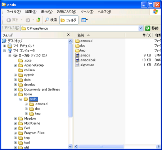Click the folder tree vertical scrollbar thumb
This screenshot has height=150, width=162.
(x=70, y=81)
